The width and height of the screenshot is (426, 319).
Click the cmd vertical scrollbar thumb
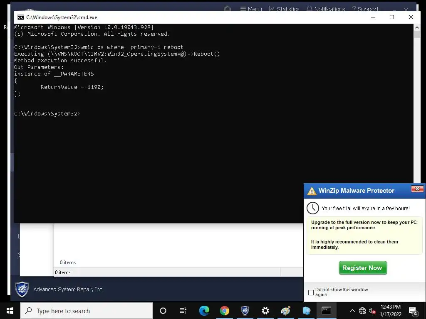pyautogui.click(x=417, y=34)
